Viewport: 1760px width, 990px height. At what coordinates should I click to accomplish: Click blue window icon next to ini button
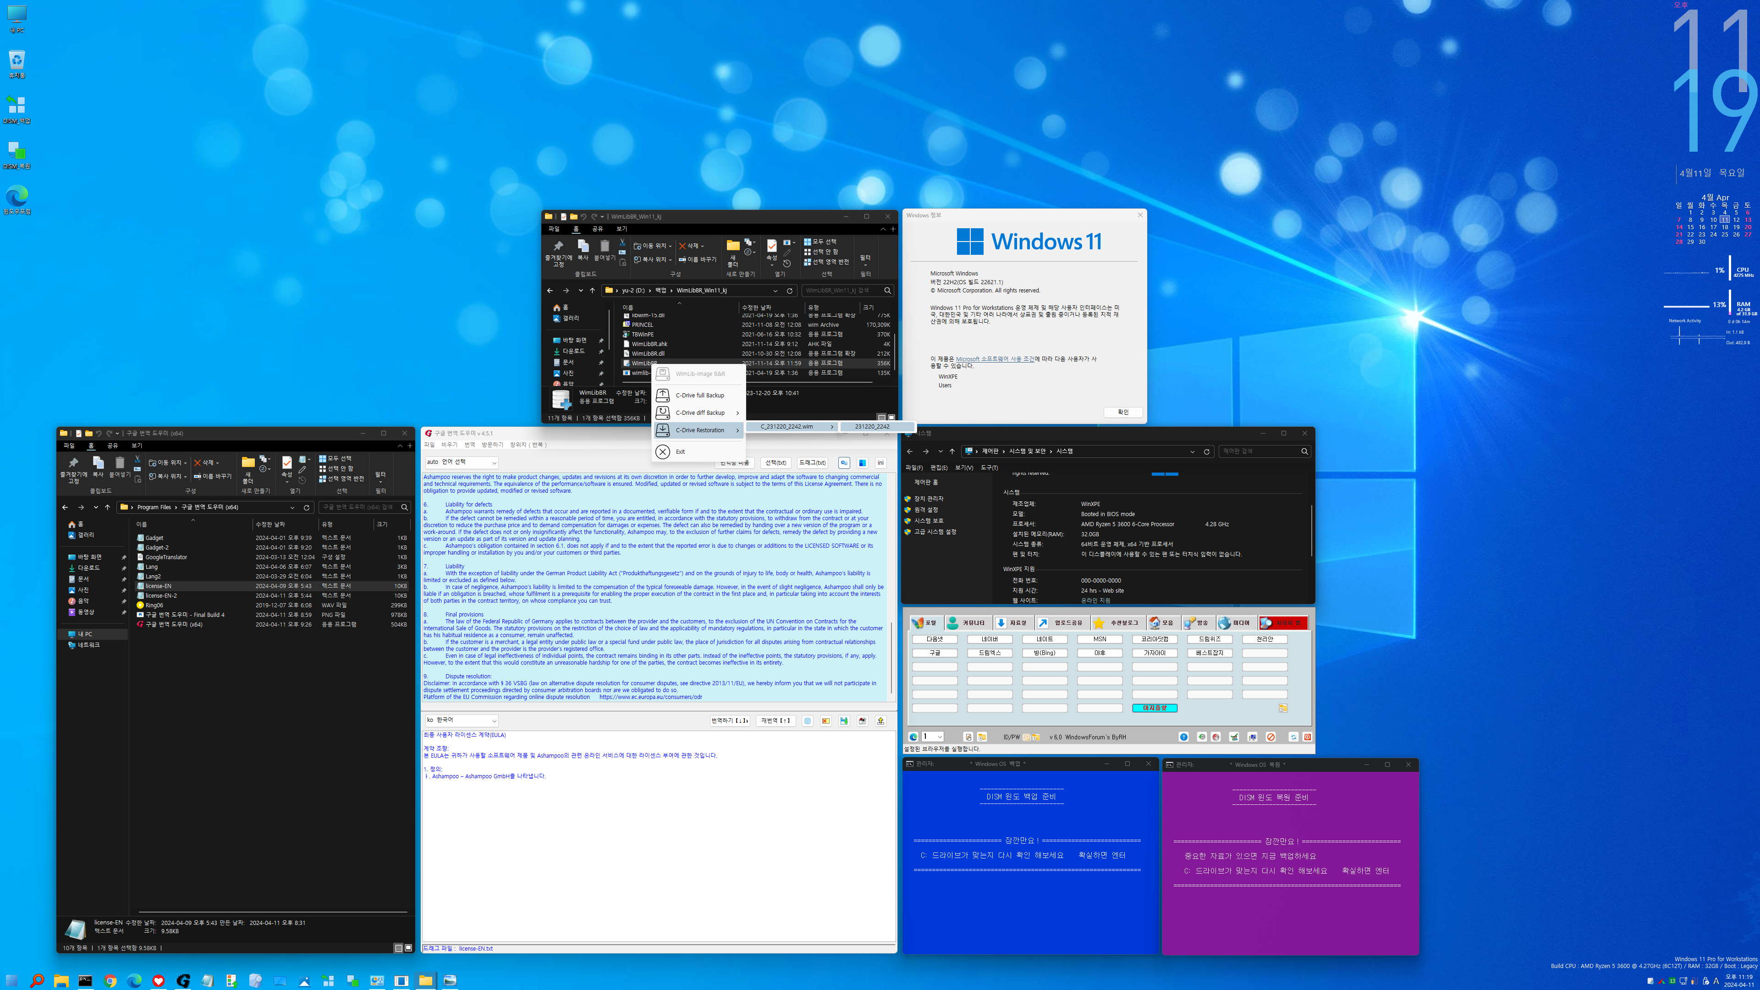click(862, 462)
